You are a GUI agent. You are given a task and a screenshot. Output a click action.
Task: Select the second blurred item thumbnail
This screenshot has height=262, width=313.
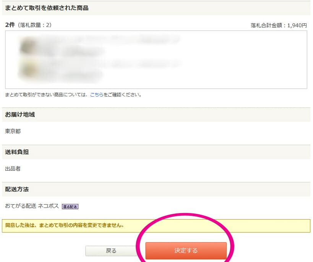[27, 69]
